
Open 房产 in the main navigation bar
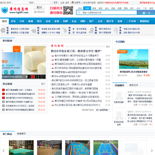click(x=91, y=21)
